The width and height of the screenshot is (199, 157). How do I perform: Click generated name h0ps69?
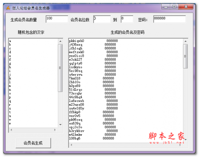tap(75, 86)
